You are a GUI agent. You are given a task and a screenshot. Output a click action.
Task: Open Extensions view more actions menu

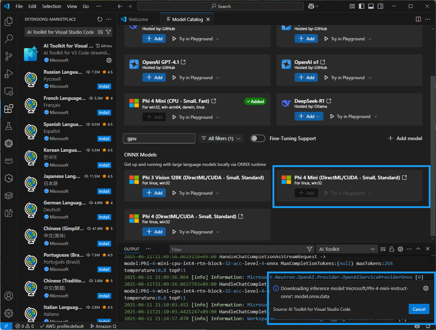109,19
